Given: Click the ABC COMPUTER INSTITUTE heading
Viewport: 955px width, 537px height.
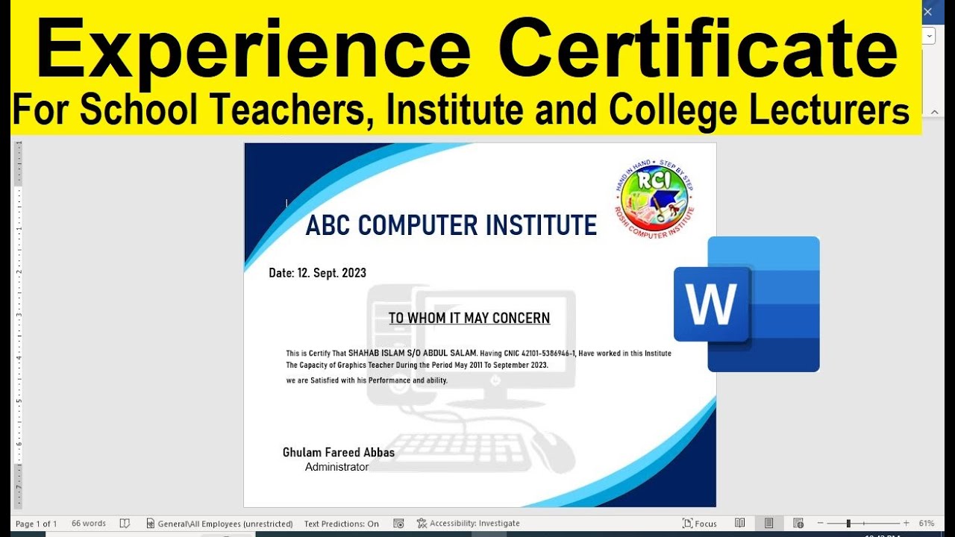Looking at the screenshot, I should 451,225.
